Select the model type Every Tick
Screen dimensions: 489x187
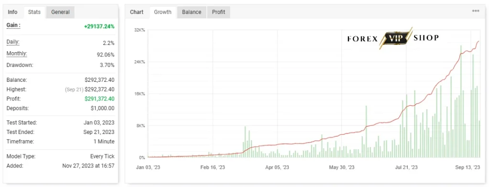coord(102,156)
